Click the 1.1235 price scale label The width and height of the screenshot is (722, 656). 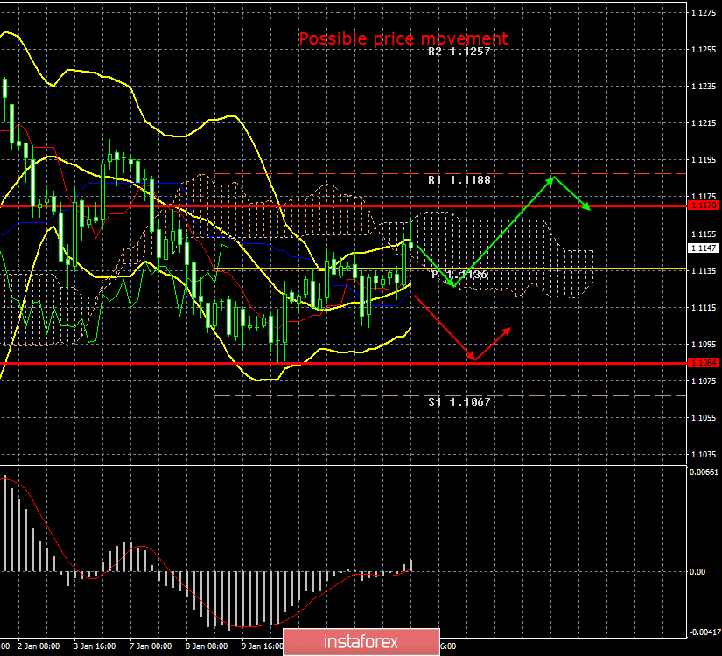click(x=704, y=87)
